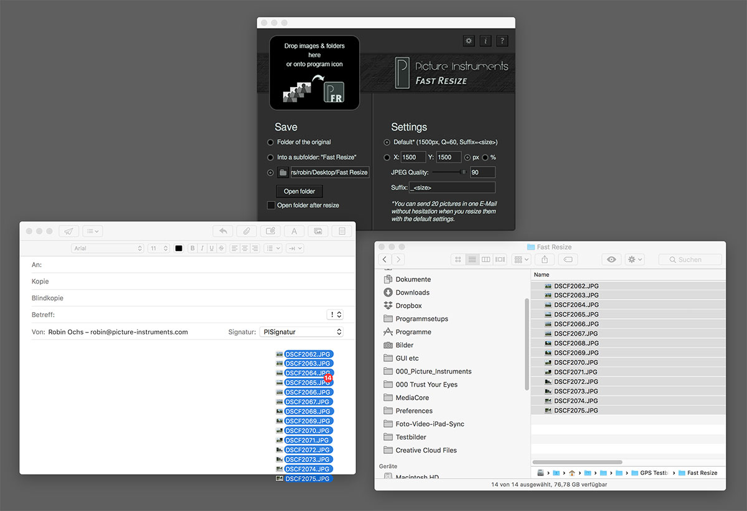Viewport: 747px width, 511px height.
Task: Open the info button in Fast Resize
Action: coord(486,41)
